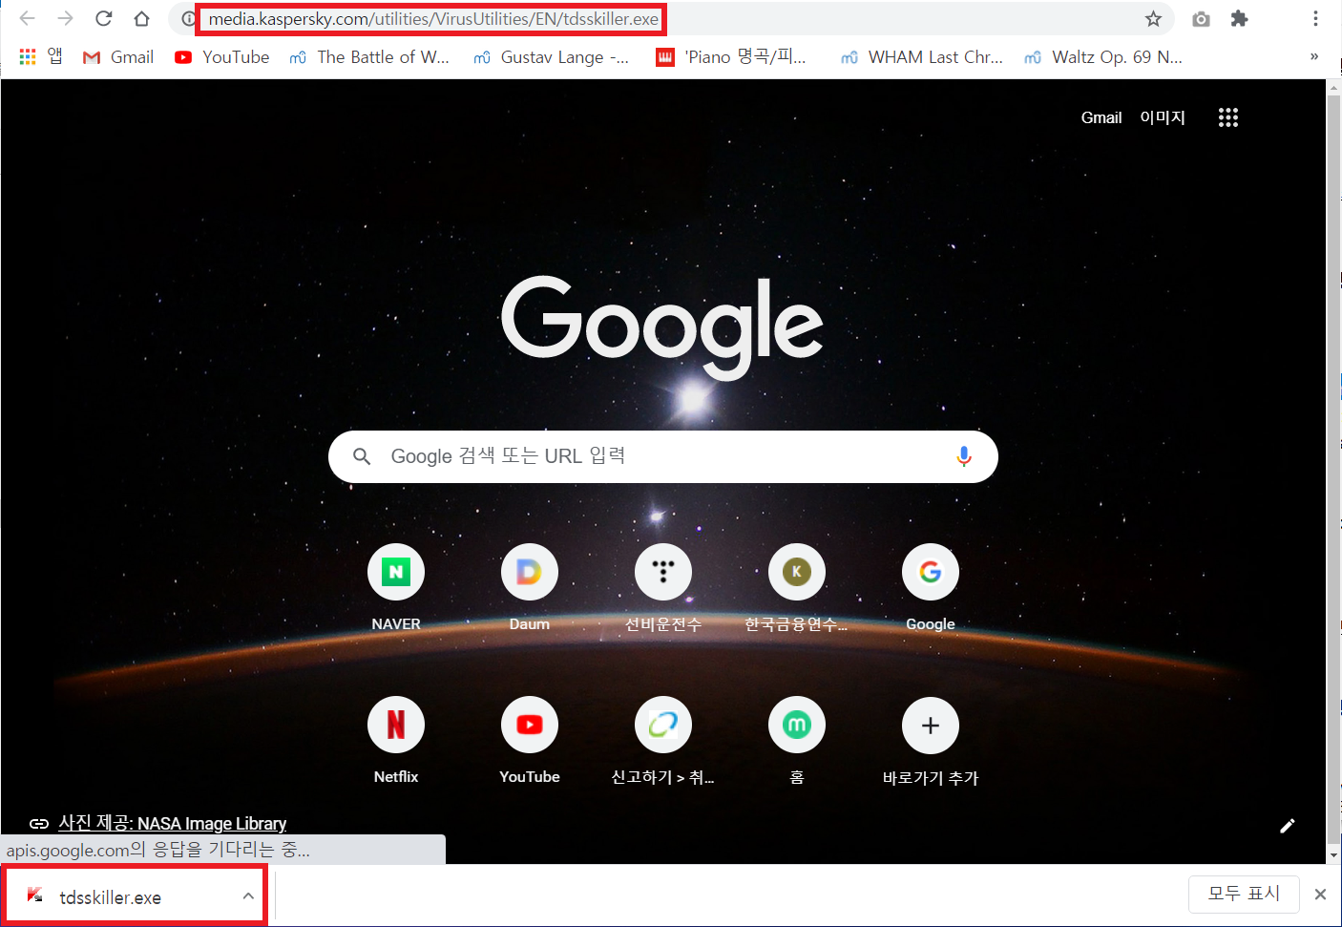This screenshot has width=1342, height=927.
Task: Open the 신고하기 shortcut
Action: click(x=663, y=740)
